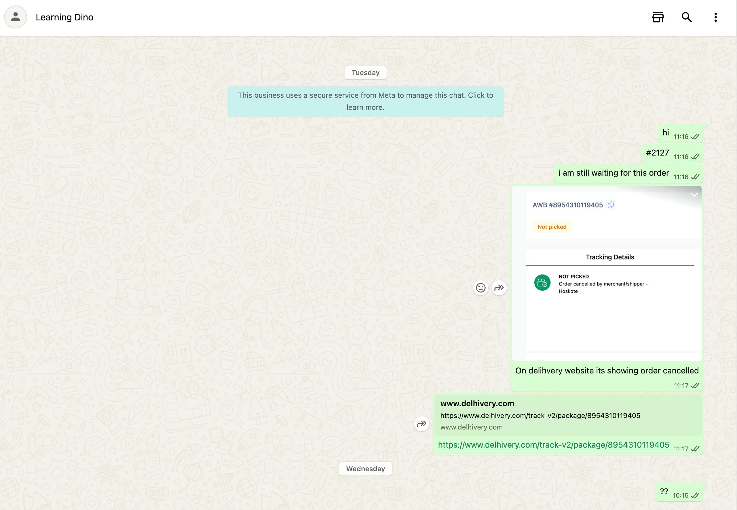
Task: Click the Wednesday date label
Action: (x=365, y=469)
